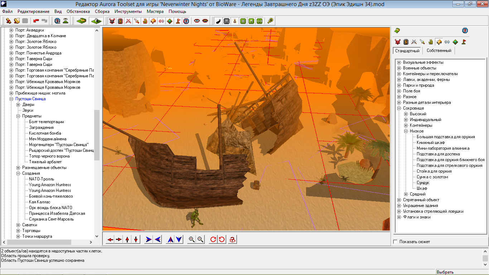The image size is (489, 275).
Task: Enable the 'Показать сюжет' checkbox
Action: point(395,242)
